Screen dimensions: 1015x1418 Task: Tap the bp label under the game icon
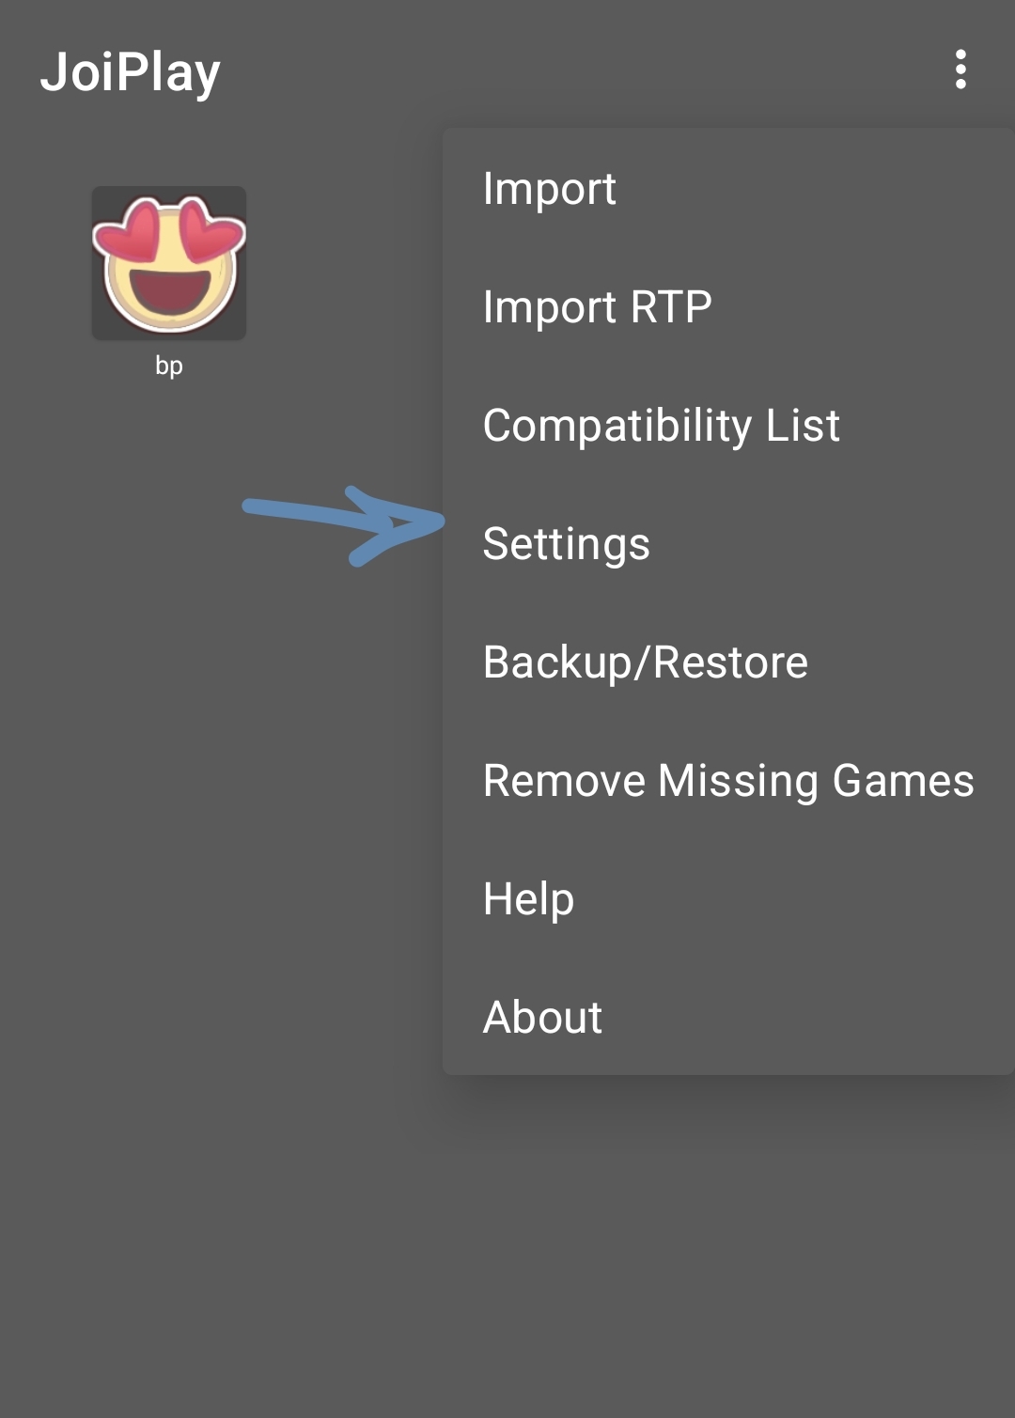tap(169, 366)
